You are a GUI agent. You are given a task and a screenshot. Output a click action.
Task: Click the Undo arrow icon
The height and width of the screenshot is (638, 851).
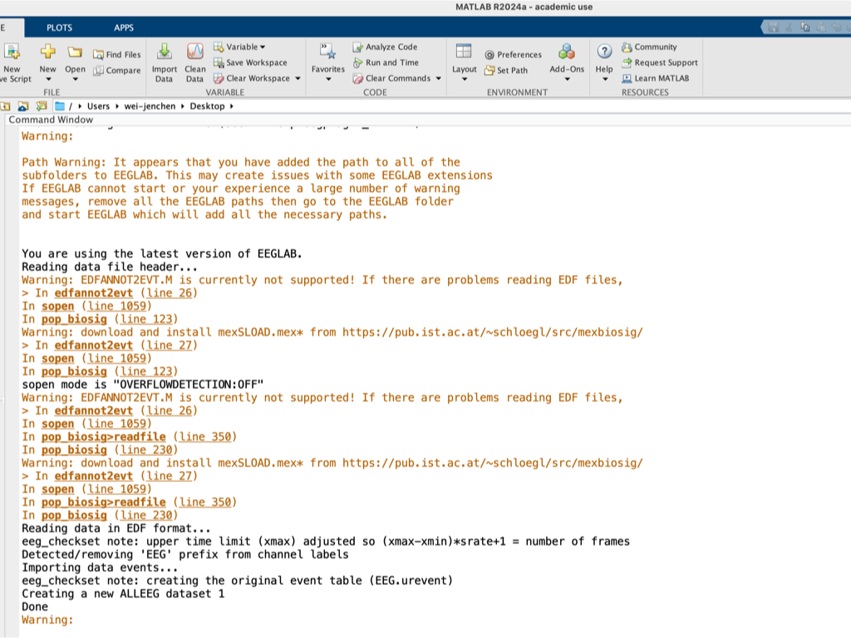point(836,27)
